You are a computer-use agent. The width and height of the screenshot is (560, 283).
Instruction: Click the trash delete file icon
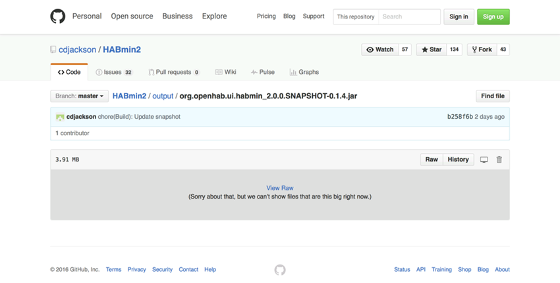click(x=499, y=160)
